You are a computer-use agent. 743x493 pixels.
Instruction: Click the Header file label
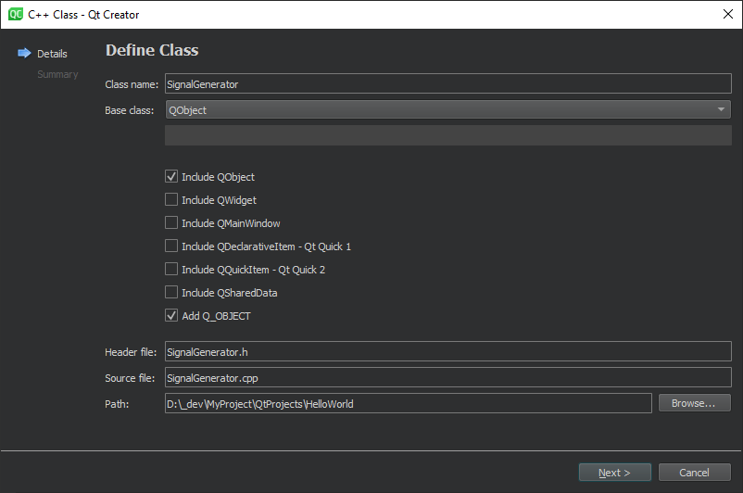(131, 352)
